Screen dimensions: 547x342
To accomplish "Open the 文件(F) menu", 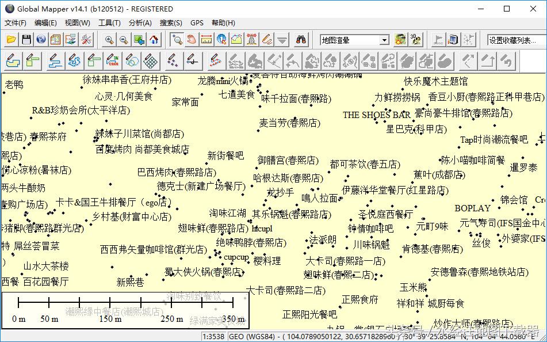I will coord(16,23).
